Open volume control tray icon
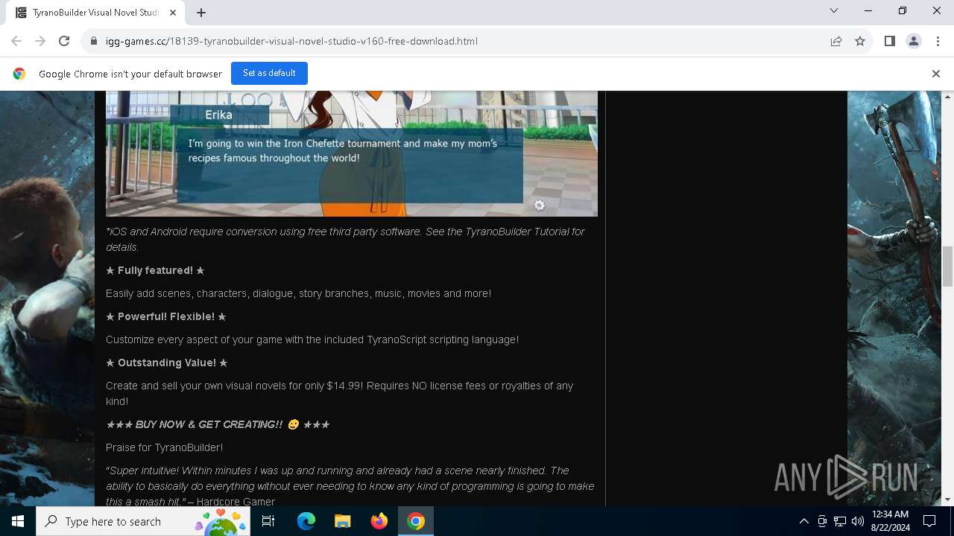954x536 pixels. coord(858,521)
